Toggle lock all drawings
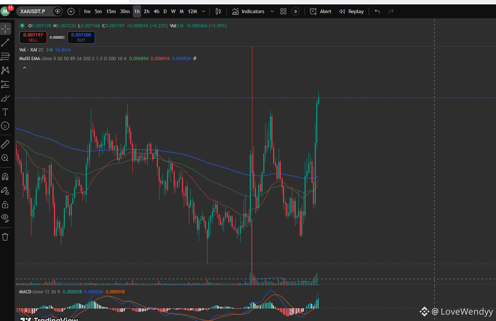 point(5,204)
